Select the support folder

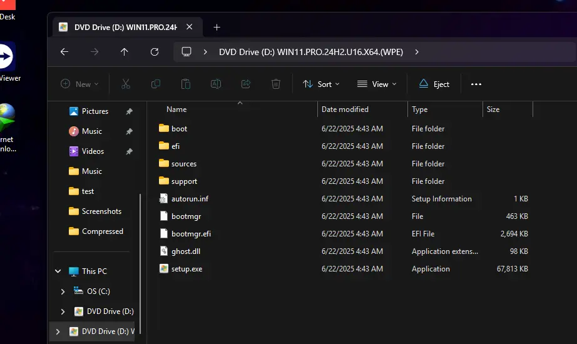click(x=185, y=181)
